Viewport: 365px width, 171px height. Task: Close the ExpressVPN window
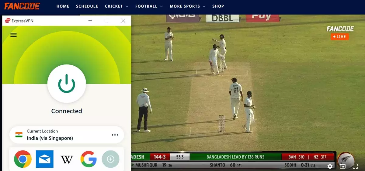click(x=123, y=21)
